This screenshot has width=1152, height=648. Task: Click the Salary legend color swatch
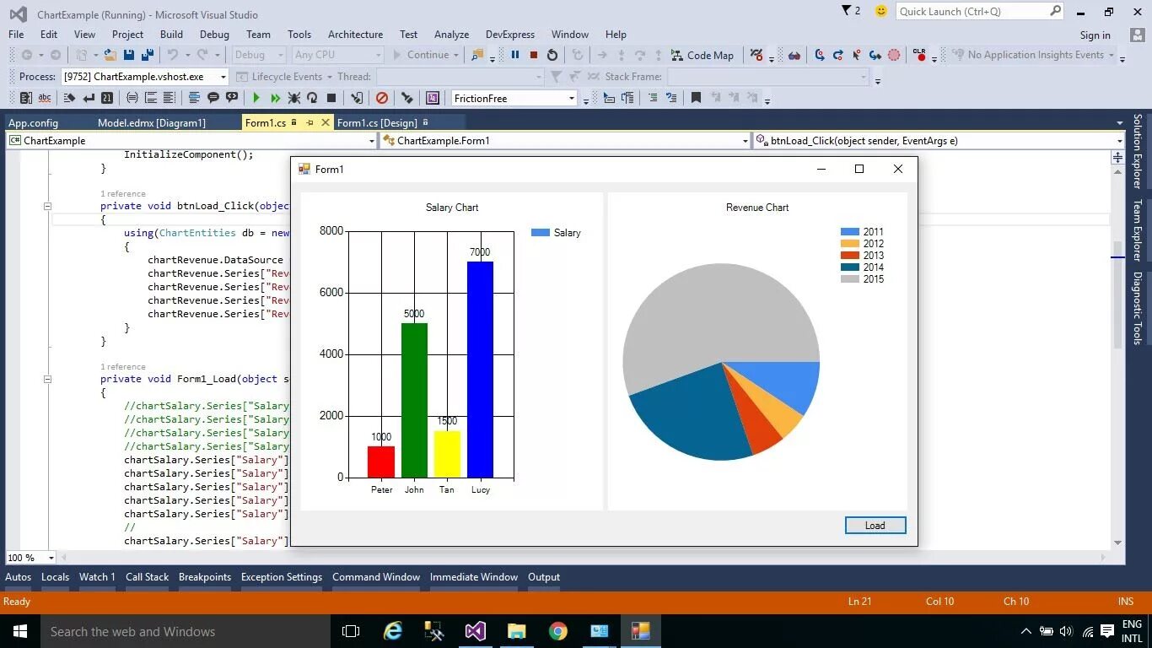pyautogui.click(x=541, y=233)
